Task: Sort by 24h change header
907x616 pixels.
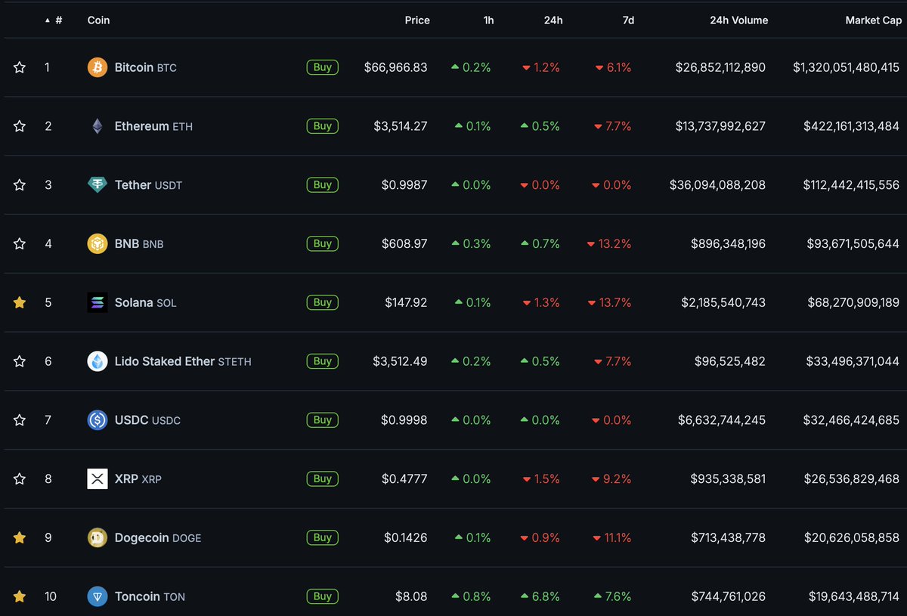Action: click(x=553, y=20)
